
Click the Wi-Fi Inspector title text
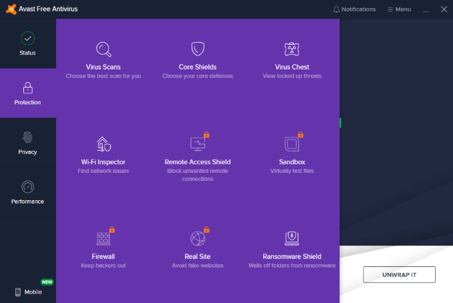click(x=103, y=162)
